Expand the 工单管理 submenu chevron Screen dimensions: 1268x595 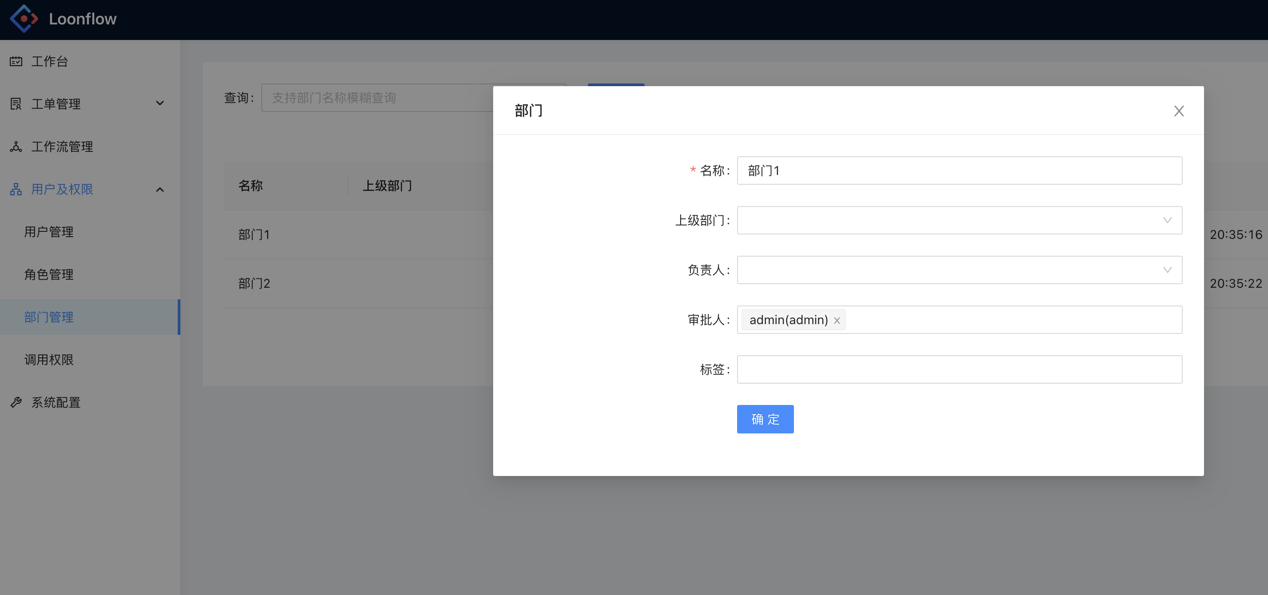pos(160,103)
